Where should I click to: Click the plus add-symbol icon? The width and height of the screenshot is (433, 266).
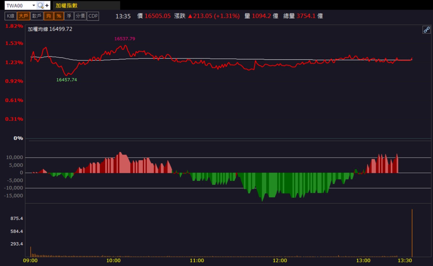tap(47, 5)
